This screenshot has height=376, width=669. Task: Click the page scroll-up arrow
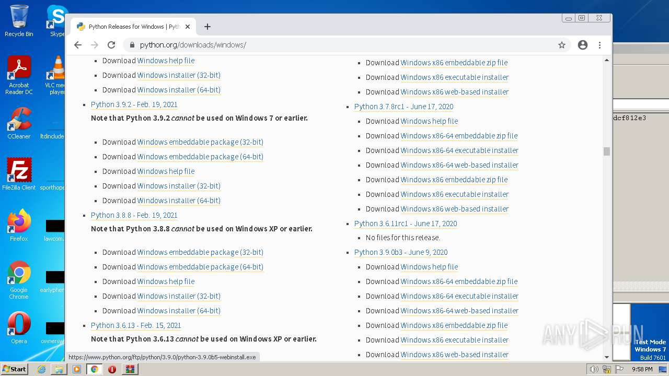point(607,60)
